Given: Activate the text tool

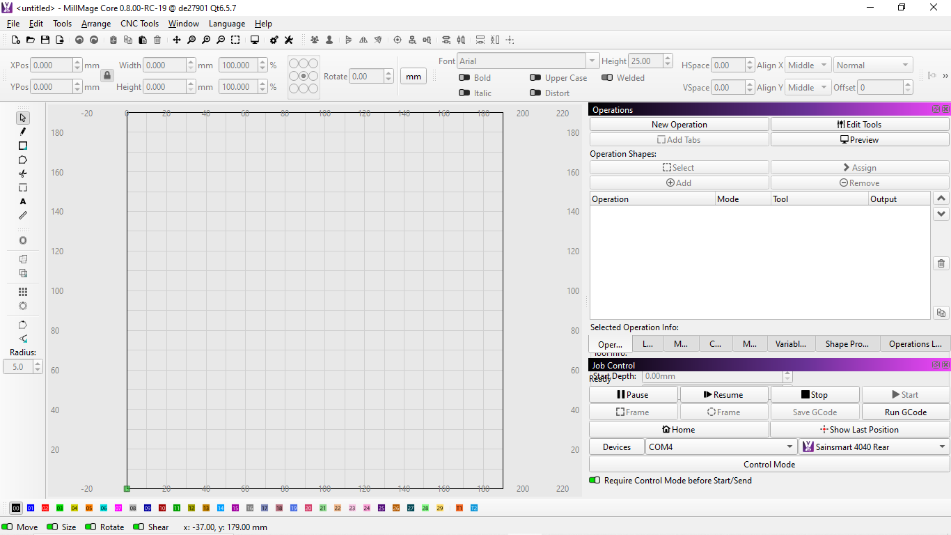Looking at the screenshot, I should pos(23,201).
